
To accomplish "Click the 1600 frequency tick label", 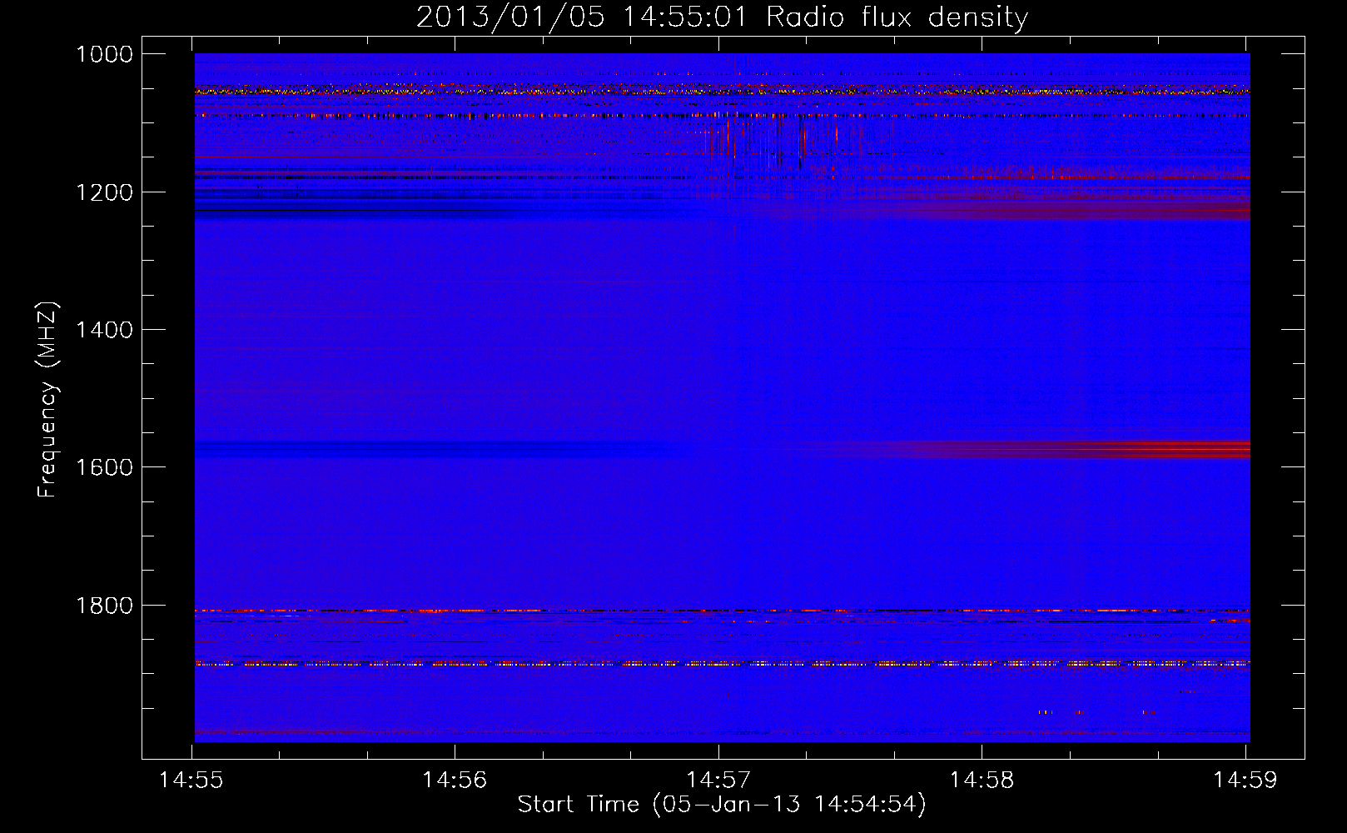I will (104, 467).
